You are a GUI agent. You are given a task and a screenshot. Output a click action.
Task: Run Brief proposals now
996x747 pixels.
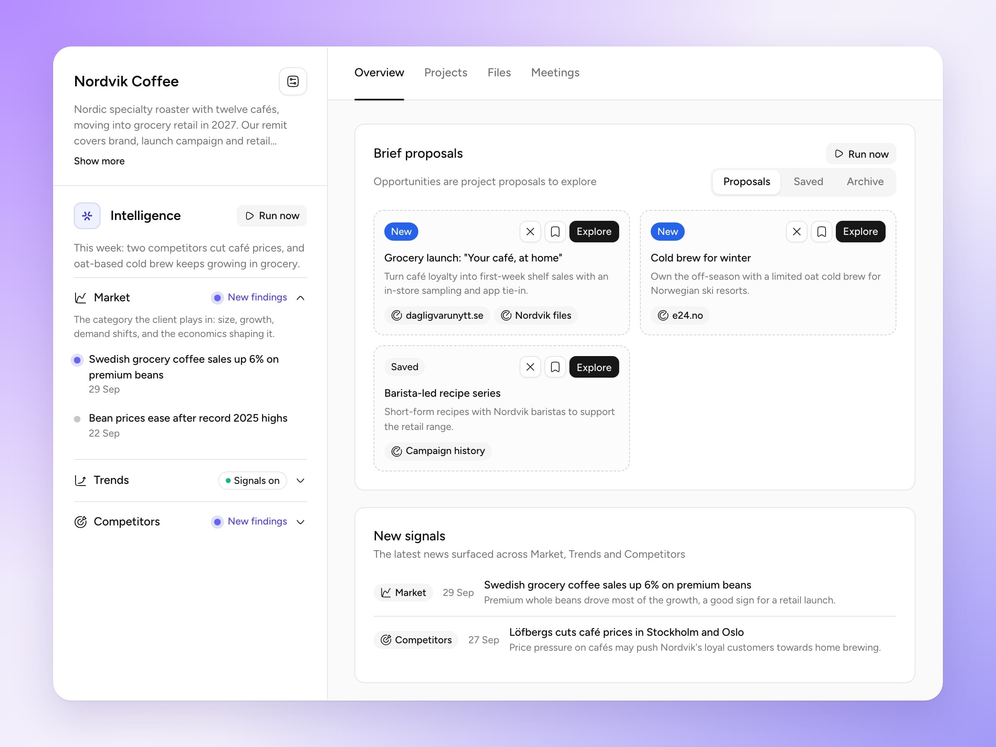[860, 154]
